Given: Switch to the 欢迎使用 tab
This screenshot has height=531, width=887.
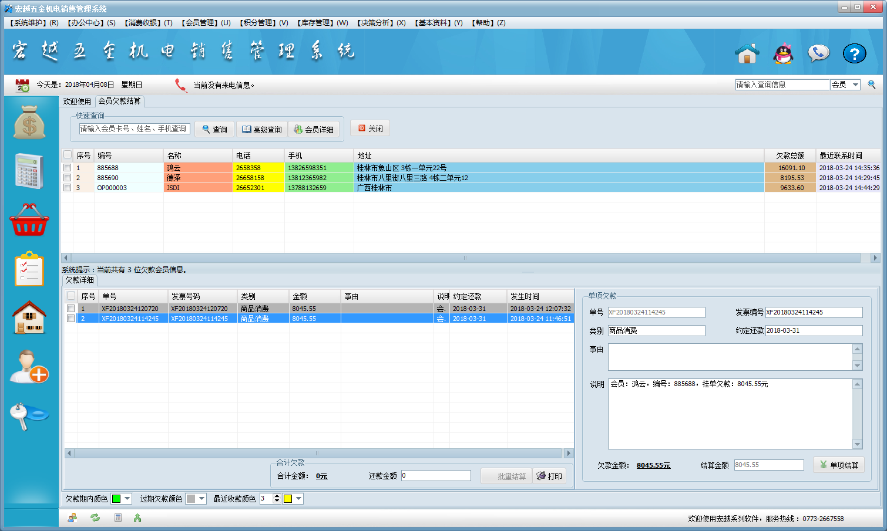Looking at the screenshot, I should click(x=77, y=102).
